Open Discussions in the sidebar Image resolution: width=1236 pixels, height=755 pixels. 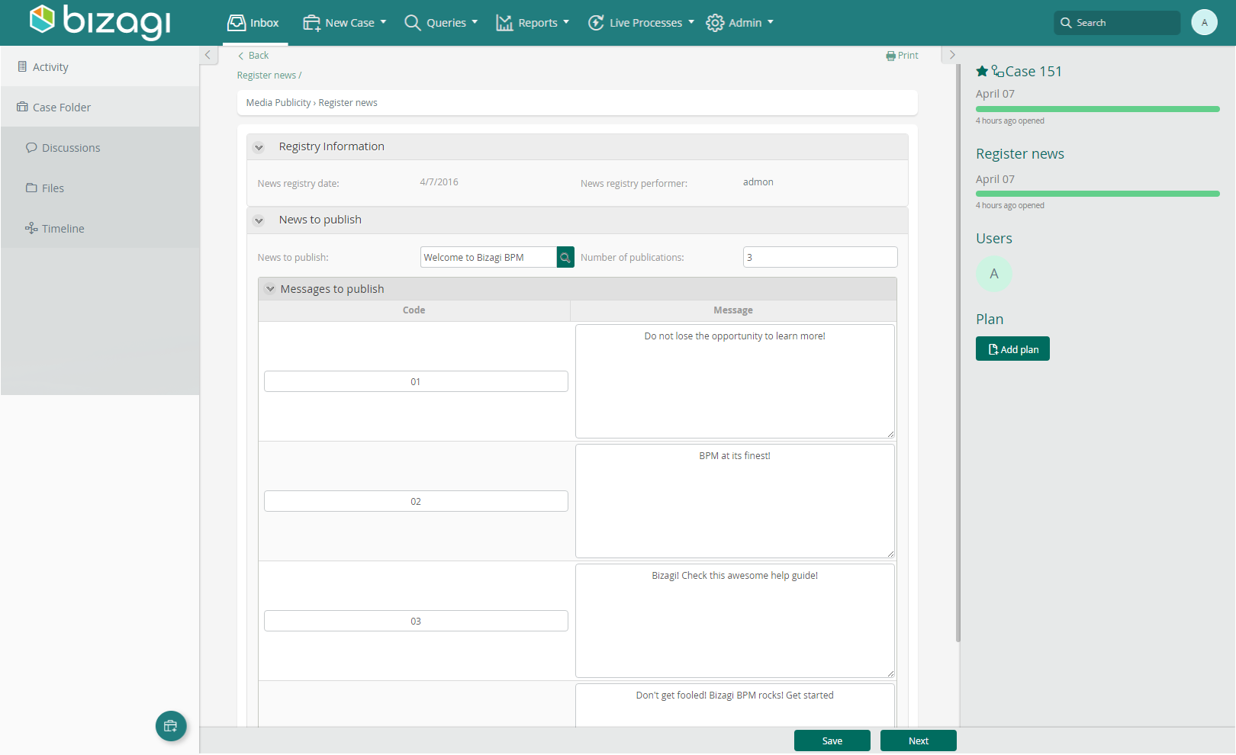[100, 147]
